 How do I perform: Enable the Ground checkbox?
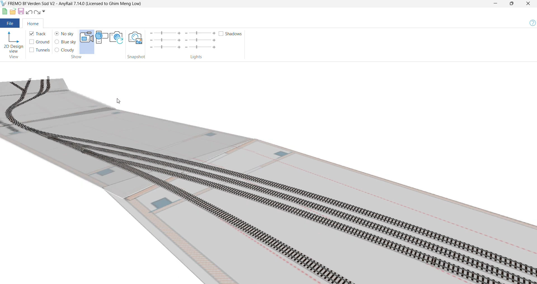click(32, 42)
